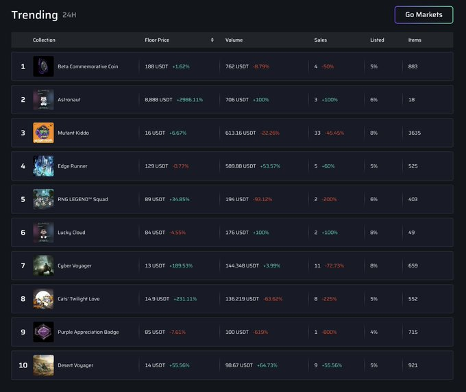Click 8,888 USDT floor price

158,100
